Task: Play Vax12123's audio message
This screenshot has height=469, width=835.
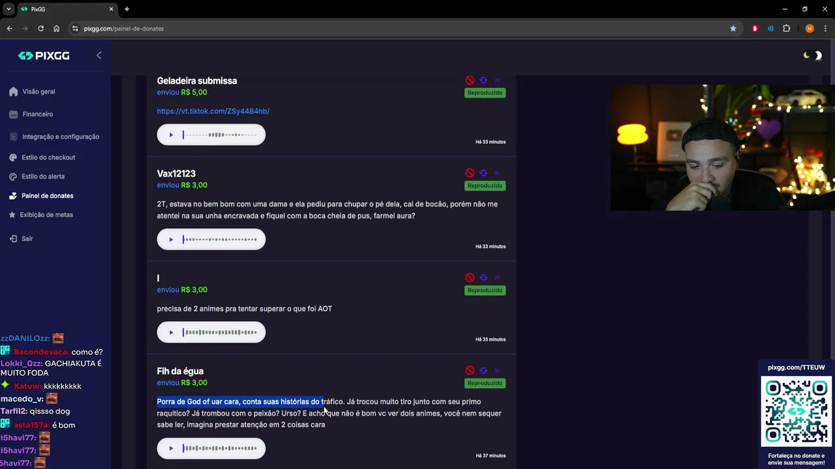Action: 171,240
